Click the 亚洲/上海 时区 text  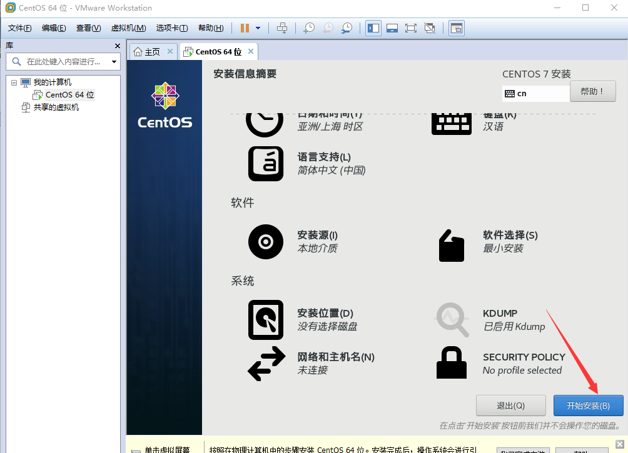(x=330, y=126)
